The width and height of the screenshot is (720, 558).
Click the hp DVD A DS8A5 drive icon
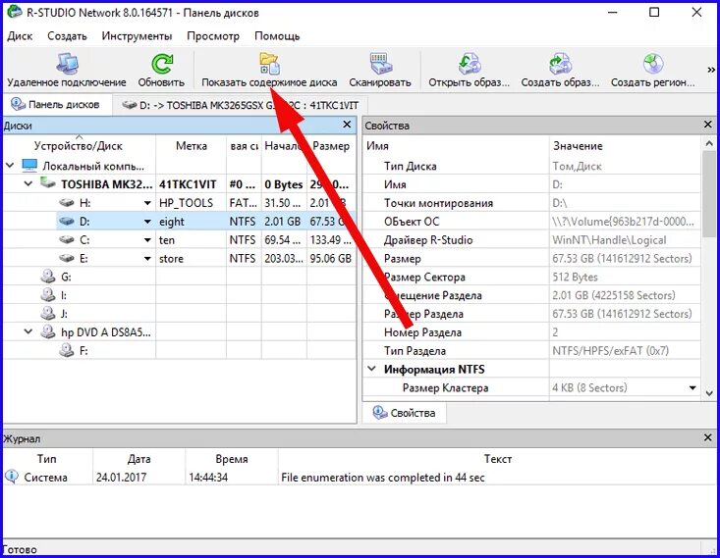coord(48,331)
